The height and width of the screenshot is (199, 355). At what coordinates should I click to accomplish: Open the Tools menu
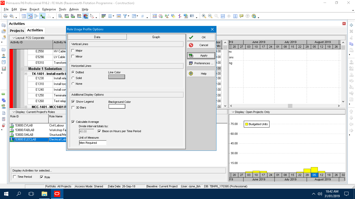coord(63,9)
